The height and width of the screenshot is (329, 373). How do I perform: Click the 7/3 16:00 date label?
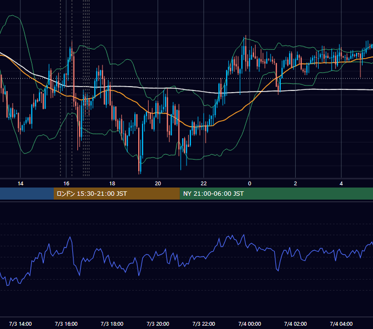pos(66,324)
